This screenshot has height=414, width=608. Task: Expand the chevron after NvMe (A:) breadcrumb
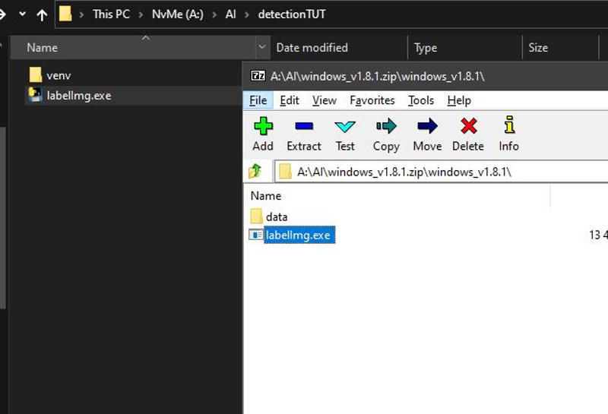(x=214, y=14)
